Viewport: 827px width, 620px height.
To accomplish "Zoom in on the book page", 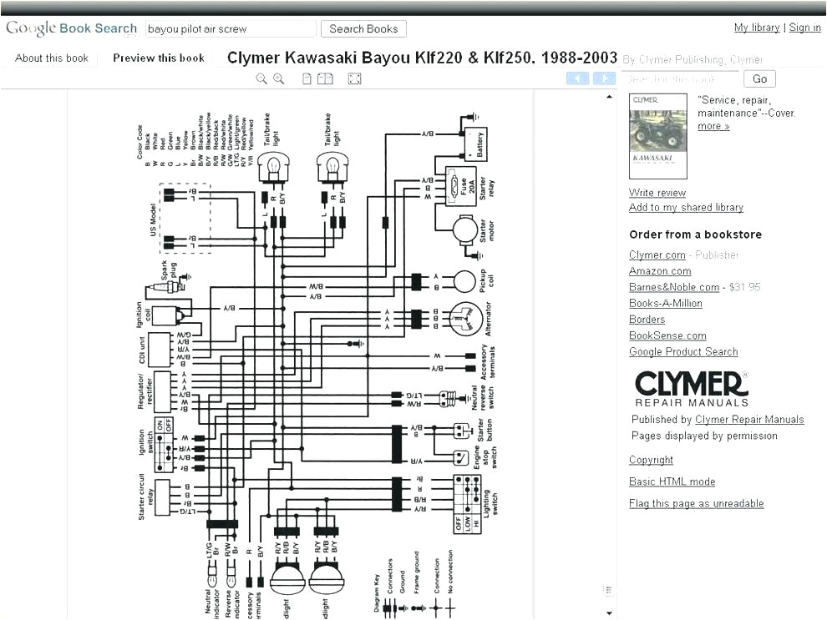I will [278, 78].
